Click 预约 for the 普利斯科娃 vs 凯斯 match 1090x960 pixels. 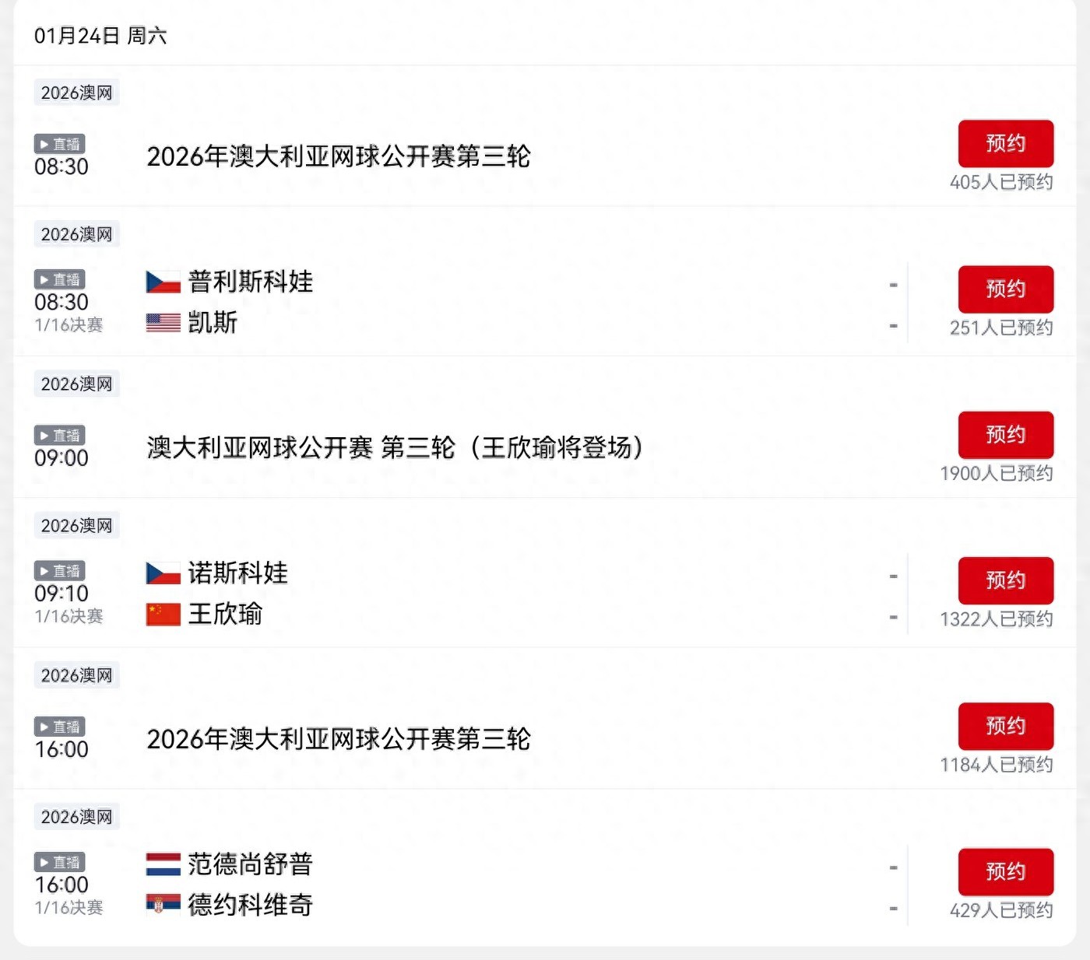pos(1005,289)
